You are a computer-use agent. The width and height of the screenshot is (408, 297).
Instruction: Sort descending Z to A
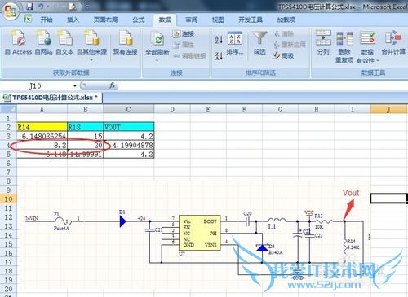(x=219, y=56)
